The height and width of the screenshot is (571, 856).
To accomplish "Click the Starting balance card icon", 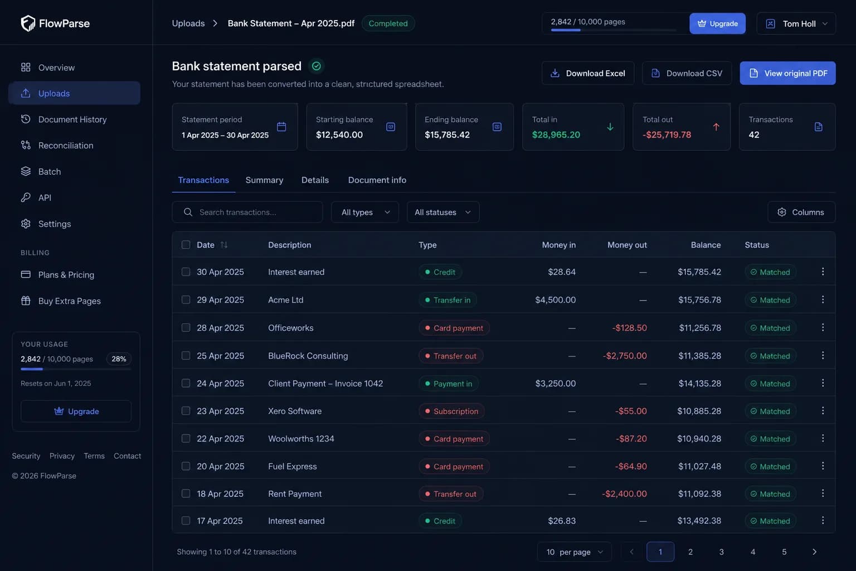I will click(x=391, y=127).
